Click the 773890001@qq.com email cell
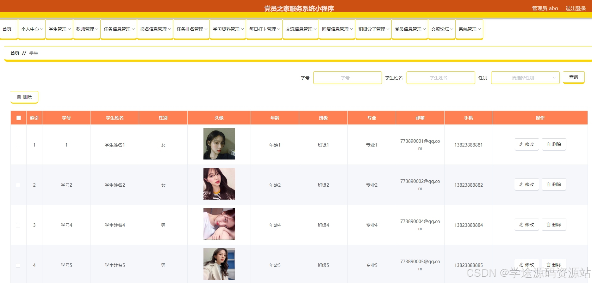The width and height of the screenshot is (592, 283). tap(420, 145)
